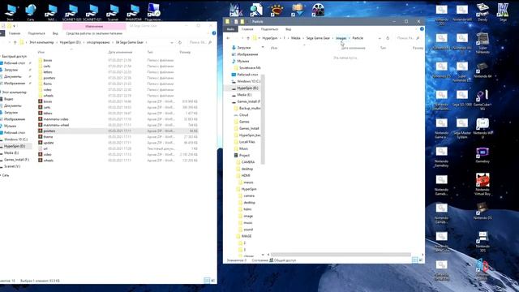This screenshot has height=292, width=519.
Task: Open the Gameboy desktop shortcut
Action: click(483, 155)
